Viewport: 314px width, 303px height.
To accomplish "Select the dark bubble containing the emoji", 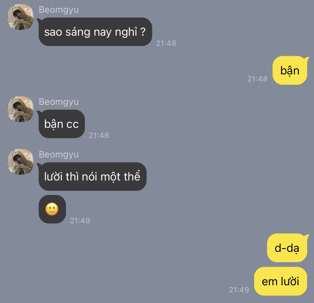I will 52,209.
